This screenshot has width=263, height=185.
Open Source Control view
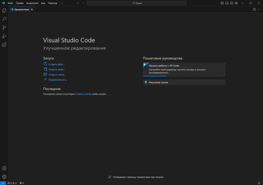4,27
